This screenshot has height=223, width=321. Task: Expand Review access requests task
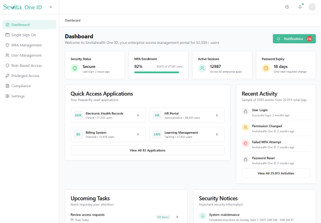point(178,217)
